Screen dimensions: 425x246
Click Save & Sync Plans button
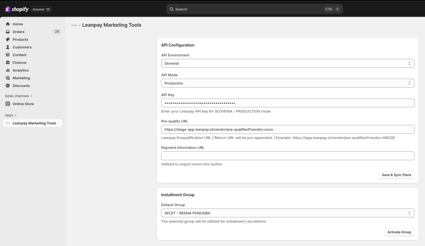pos(397,175)
